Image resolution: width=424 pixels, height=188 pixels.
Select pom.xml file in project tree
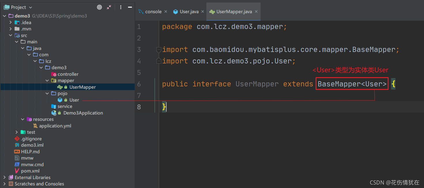click(30, 171)
